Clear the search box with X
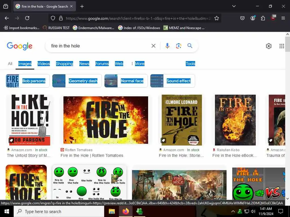 (x=153, y=46)
